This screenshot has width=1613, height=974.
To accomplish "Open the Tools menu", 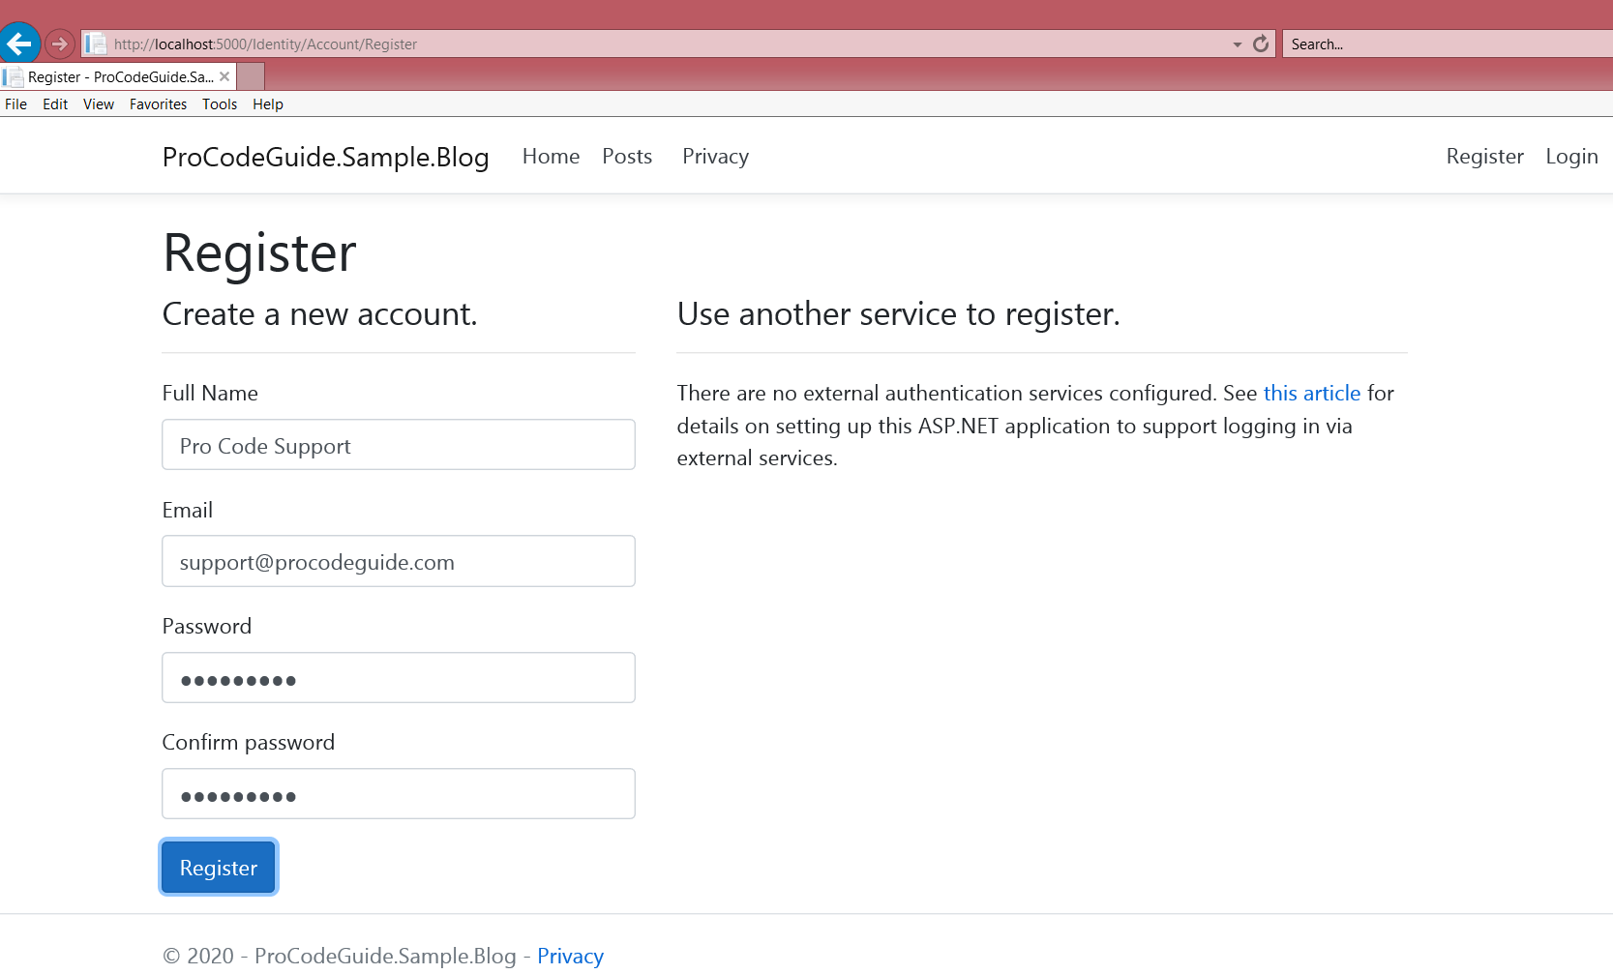I will (219, 104).
